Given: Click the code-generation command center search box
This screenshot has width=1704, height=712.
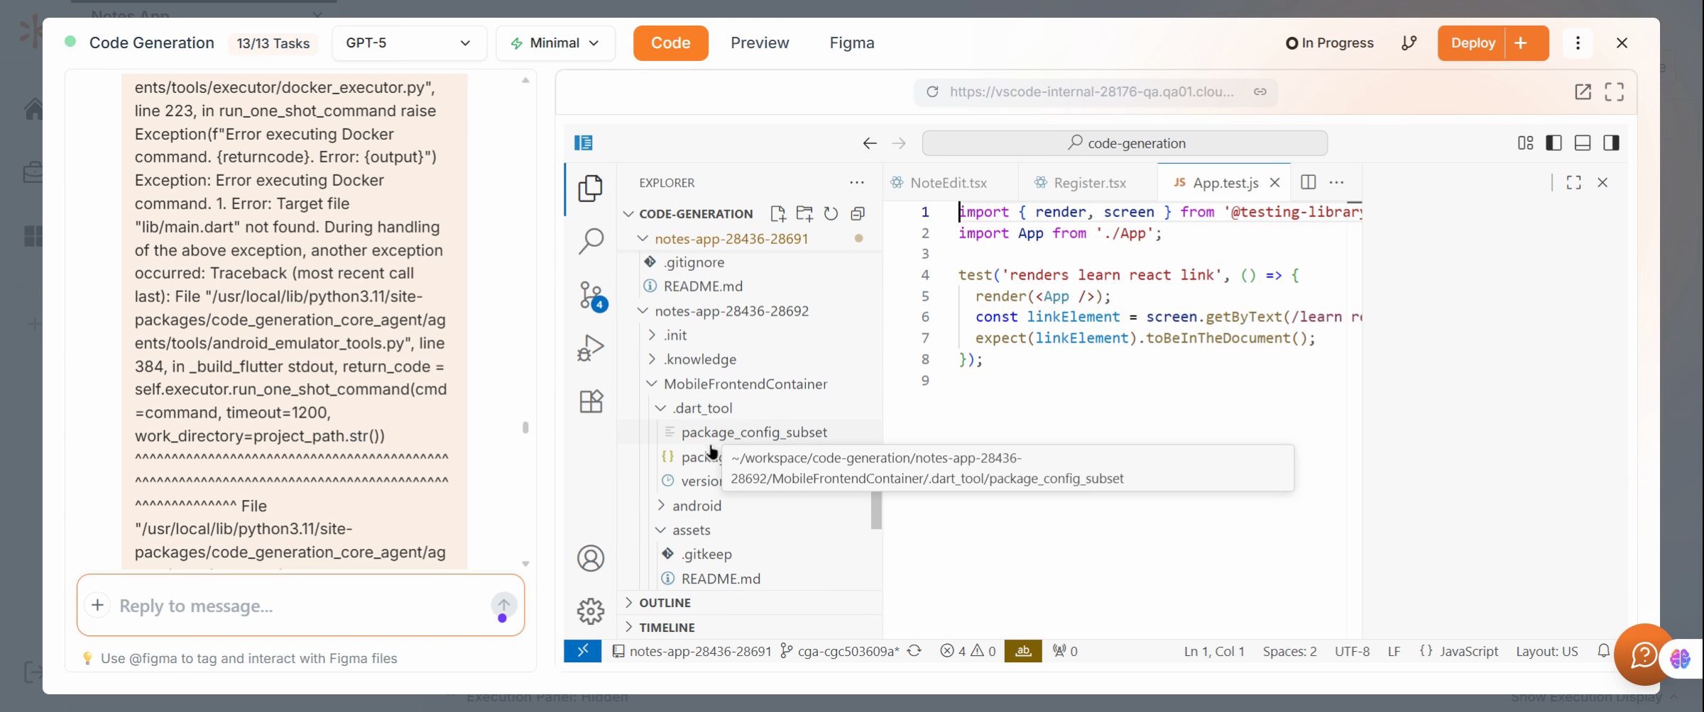Looking at the screenshot, I should coord(1125,143).
